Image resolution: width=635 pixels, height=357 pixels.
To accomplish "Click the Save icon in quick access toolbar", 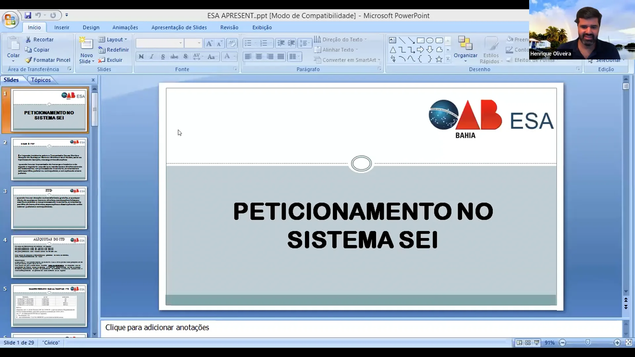I will (28, 15).
